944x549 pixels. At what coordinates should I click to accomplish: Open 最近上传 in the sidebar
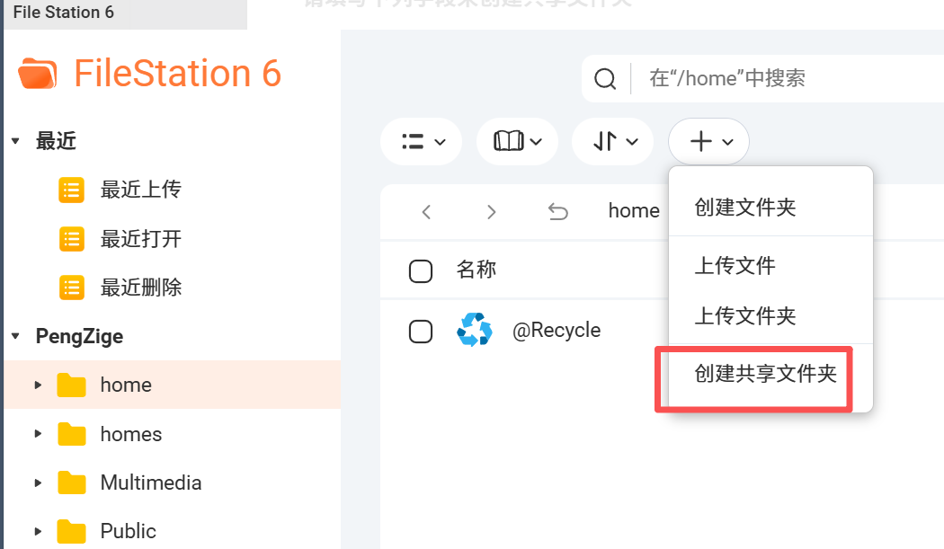[141, 190]
